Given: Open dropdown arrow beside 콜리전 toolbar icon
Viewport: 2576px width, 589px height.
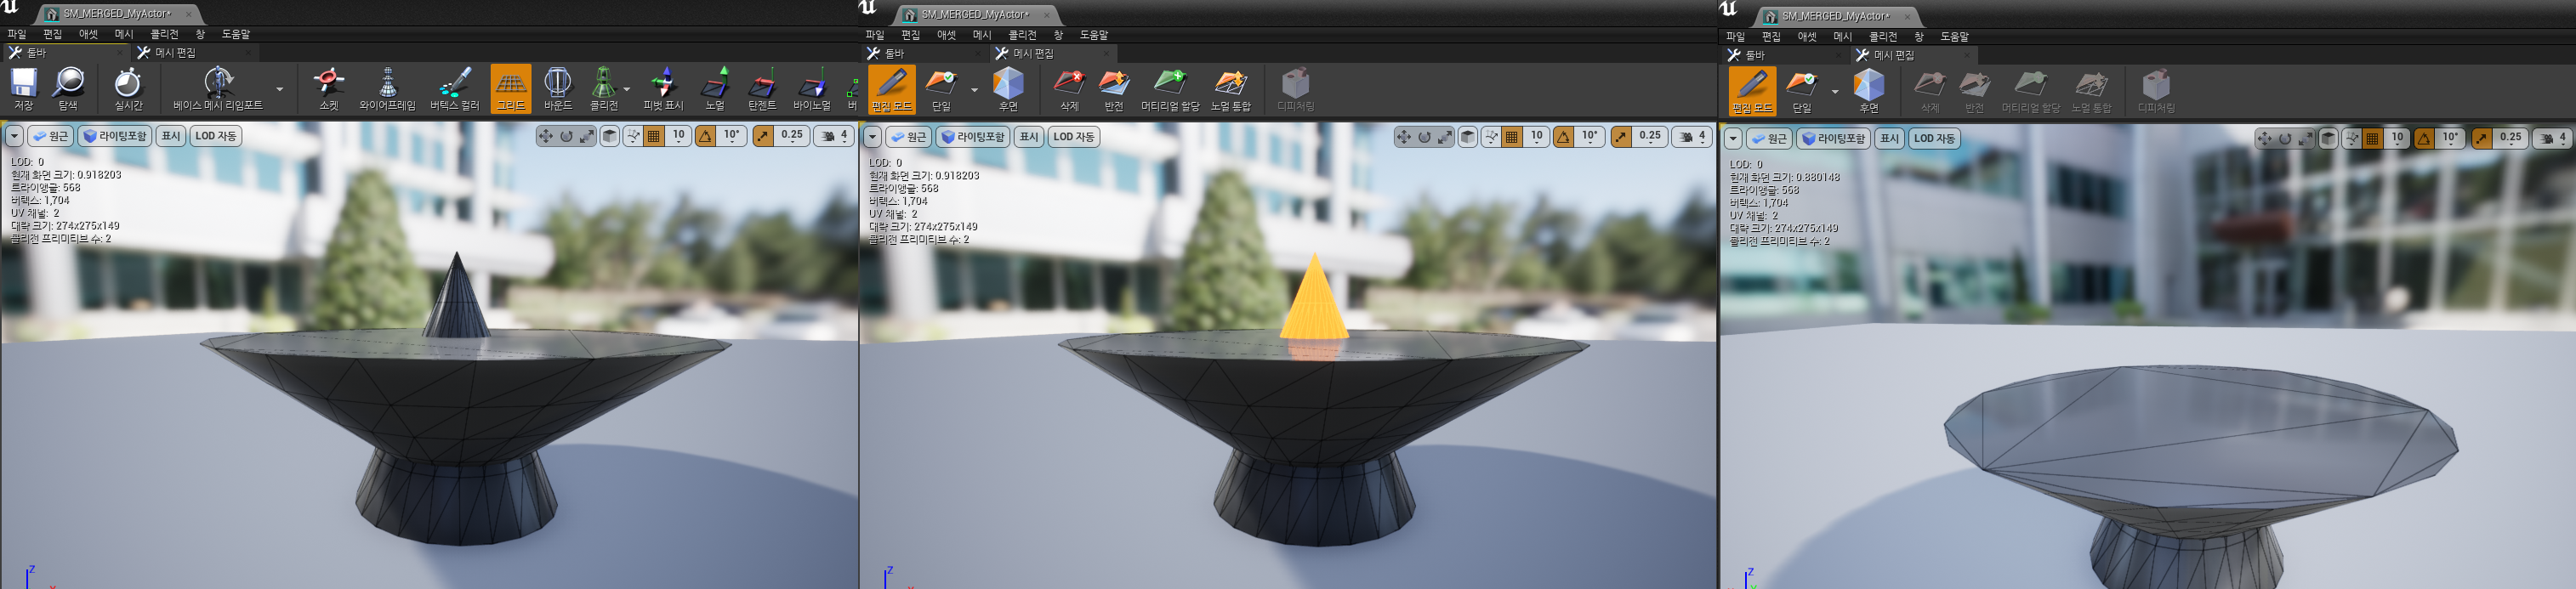Looking at the screenshot, I should point(627,89).
